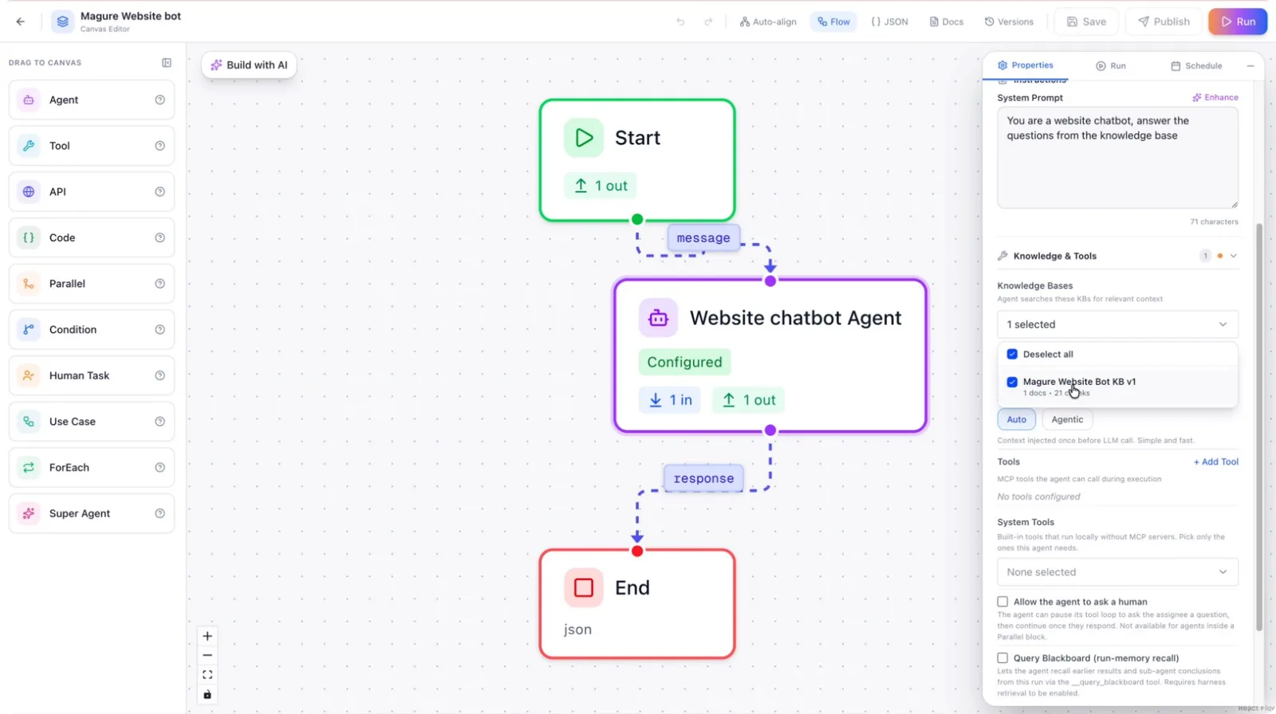Open help for the Tool block
1276x714 pixels.
[x=159, y=146]
